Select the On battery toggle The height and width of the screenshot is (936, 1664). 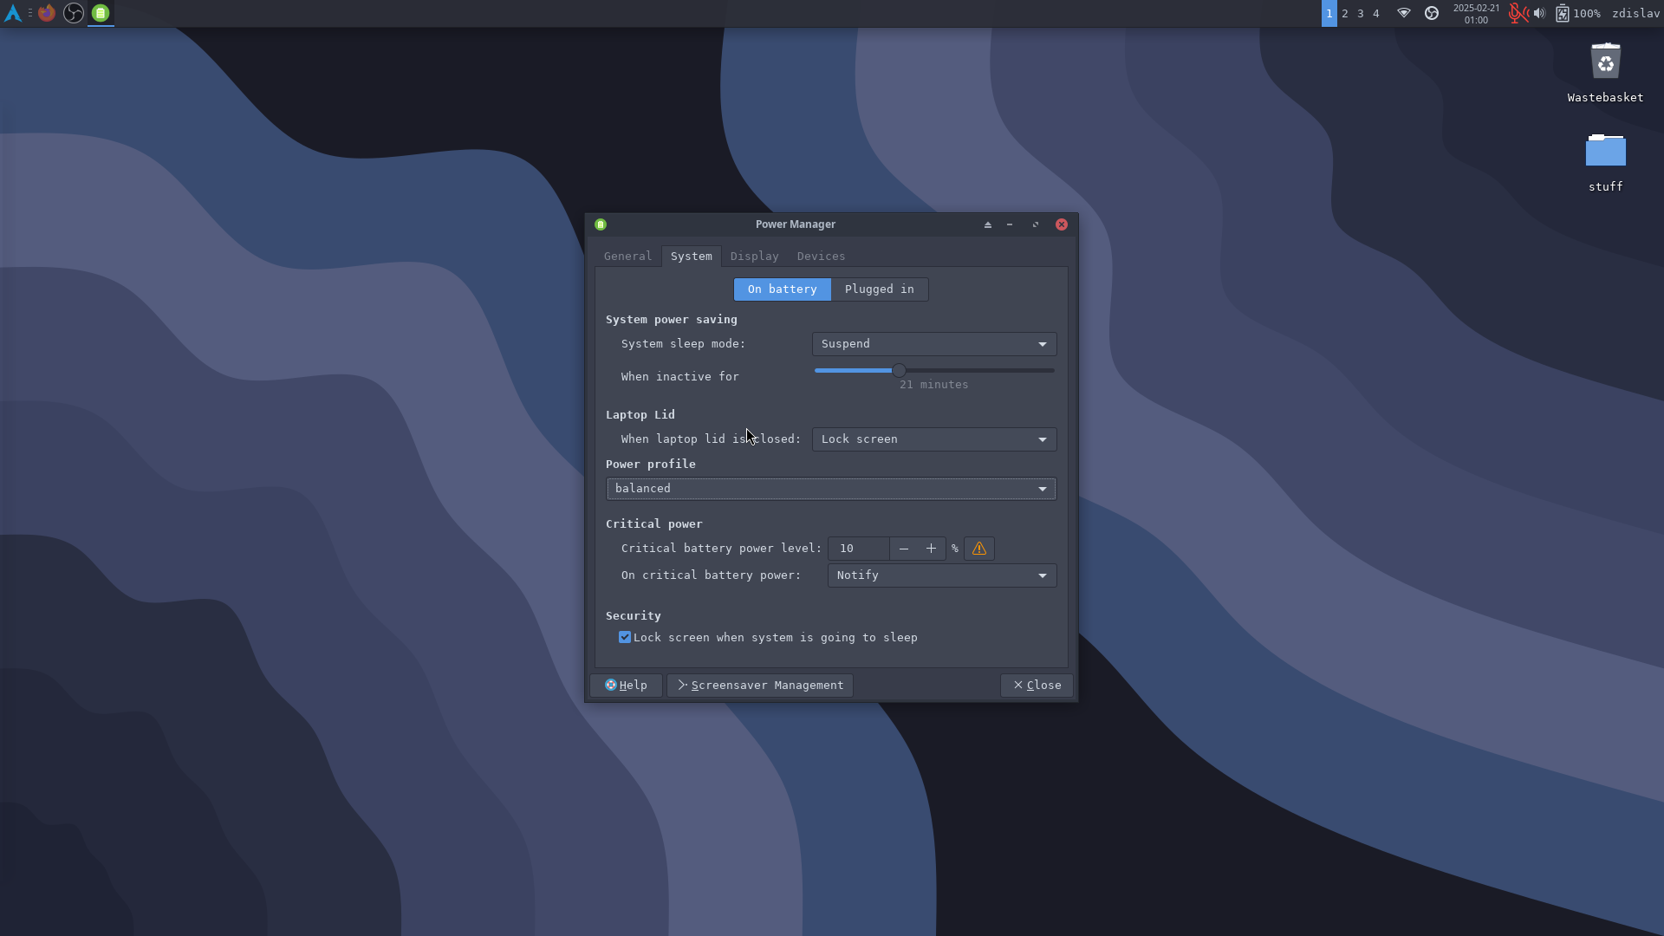pyautogui.click(x=782, y=289)
